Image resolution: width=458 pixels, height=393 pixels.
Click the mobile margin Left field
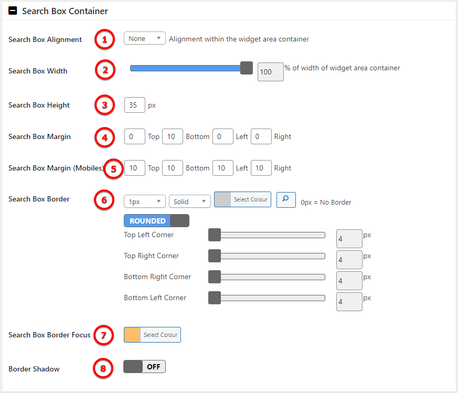(x=223, y=168)
